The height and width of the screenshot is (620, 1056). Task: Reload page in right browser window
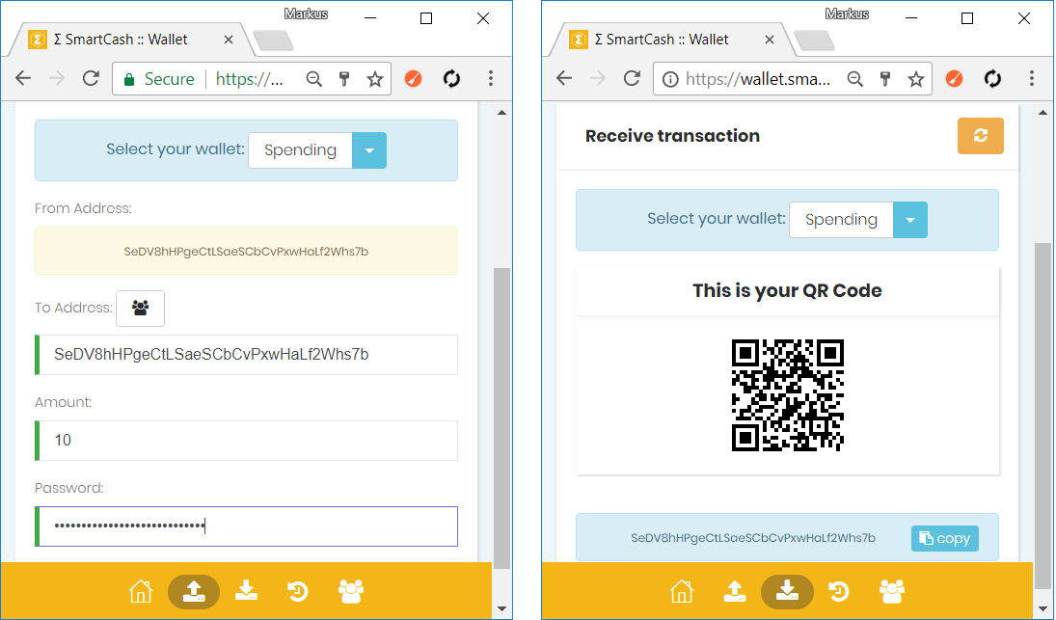(632, 79)
